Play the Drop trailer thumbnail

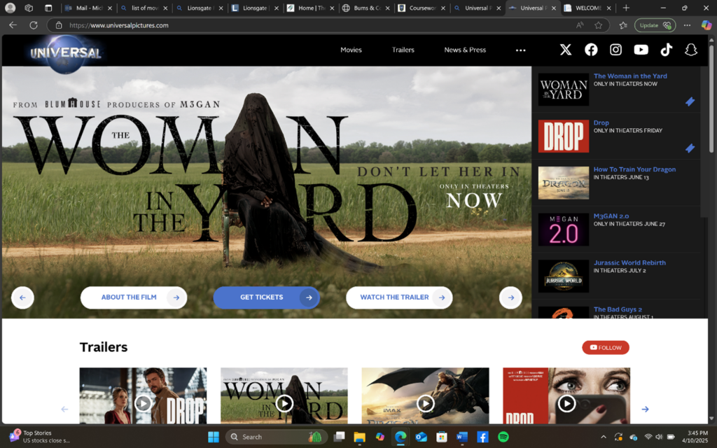[143, 403]
